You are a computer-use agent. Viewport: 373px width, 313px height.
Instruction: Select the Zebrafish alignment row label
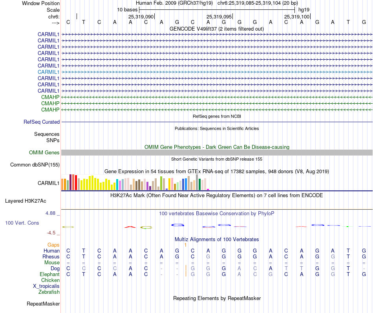(49, 292)
